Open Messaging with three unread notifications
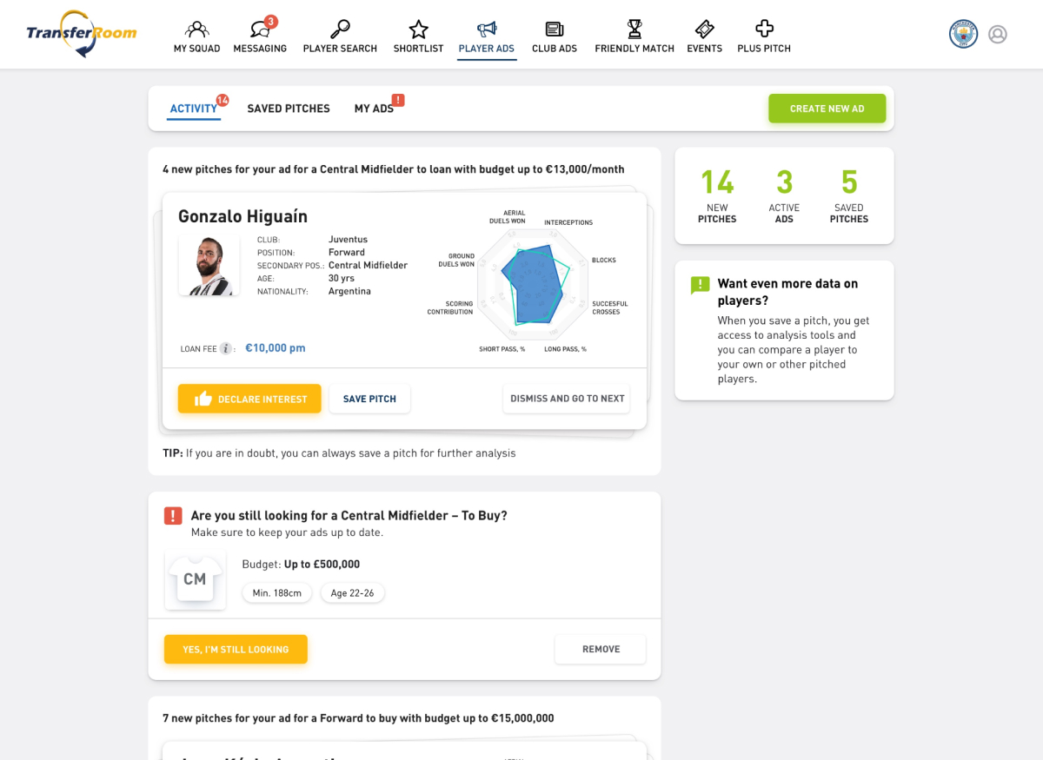 pos(260,37)
